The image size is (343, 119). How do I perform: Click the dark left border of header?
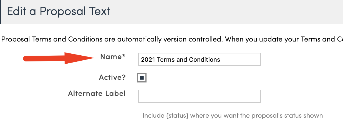[x=1, y=12]
